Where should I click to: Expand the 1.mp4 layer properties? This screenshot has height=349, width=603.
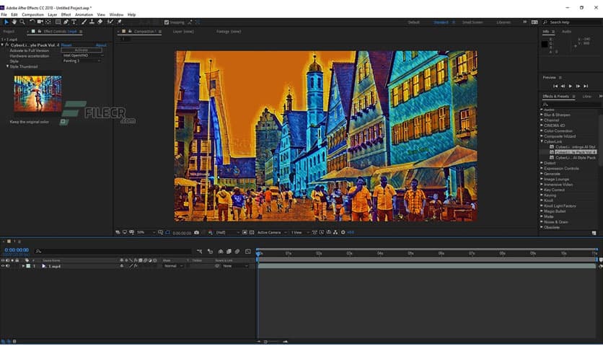(23, 266)
